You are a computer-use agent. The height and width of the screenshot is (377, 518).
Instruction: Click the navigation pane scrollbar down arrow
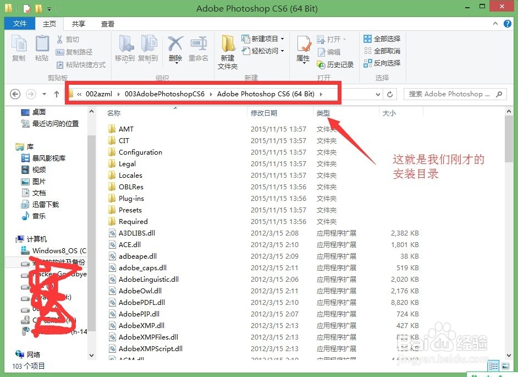point(91,356)
